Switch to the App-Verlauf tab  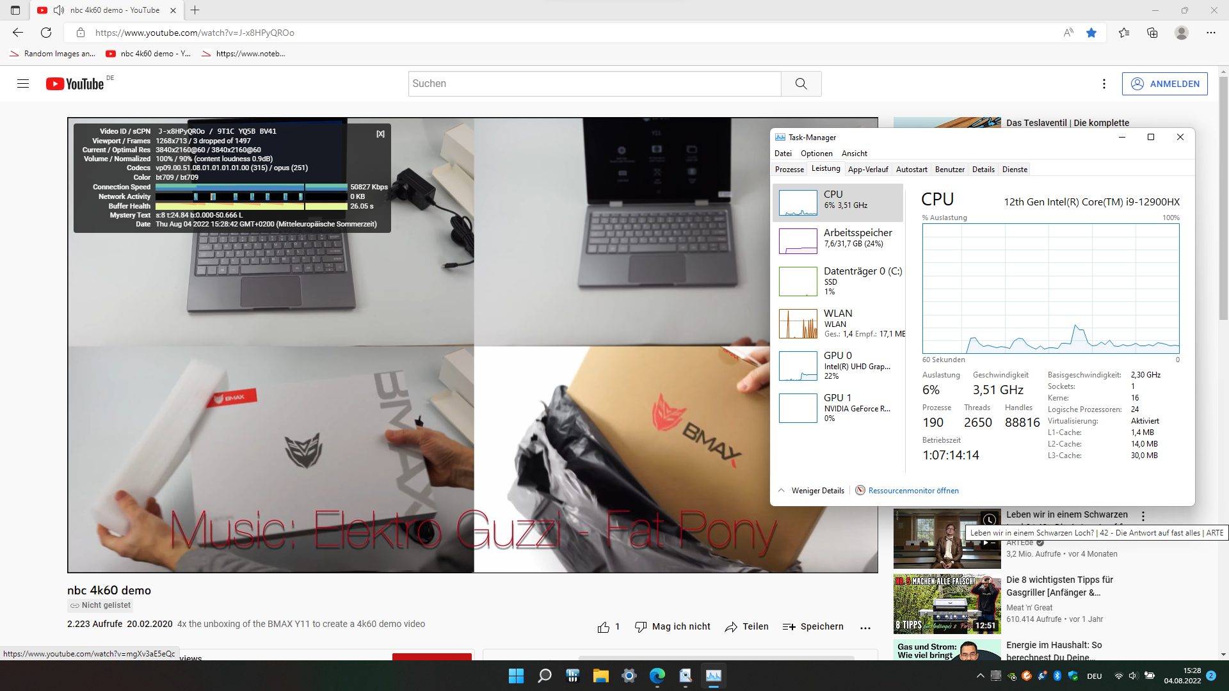click(868, 170)
